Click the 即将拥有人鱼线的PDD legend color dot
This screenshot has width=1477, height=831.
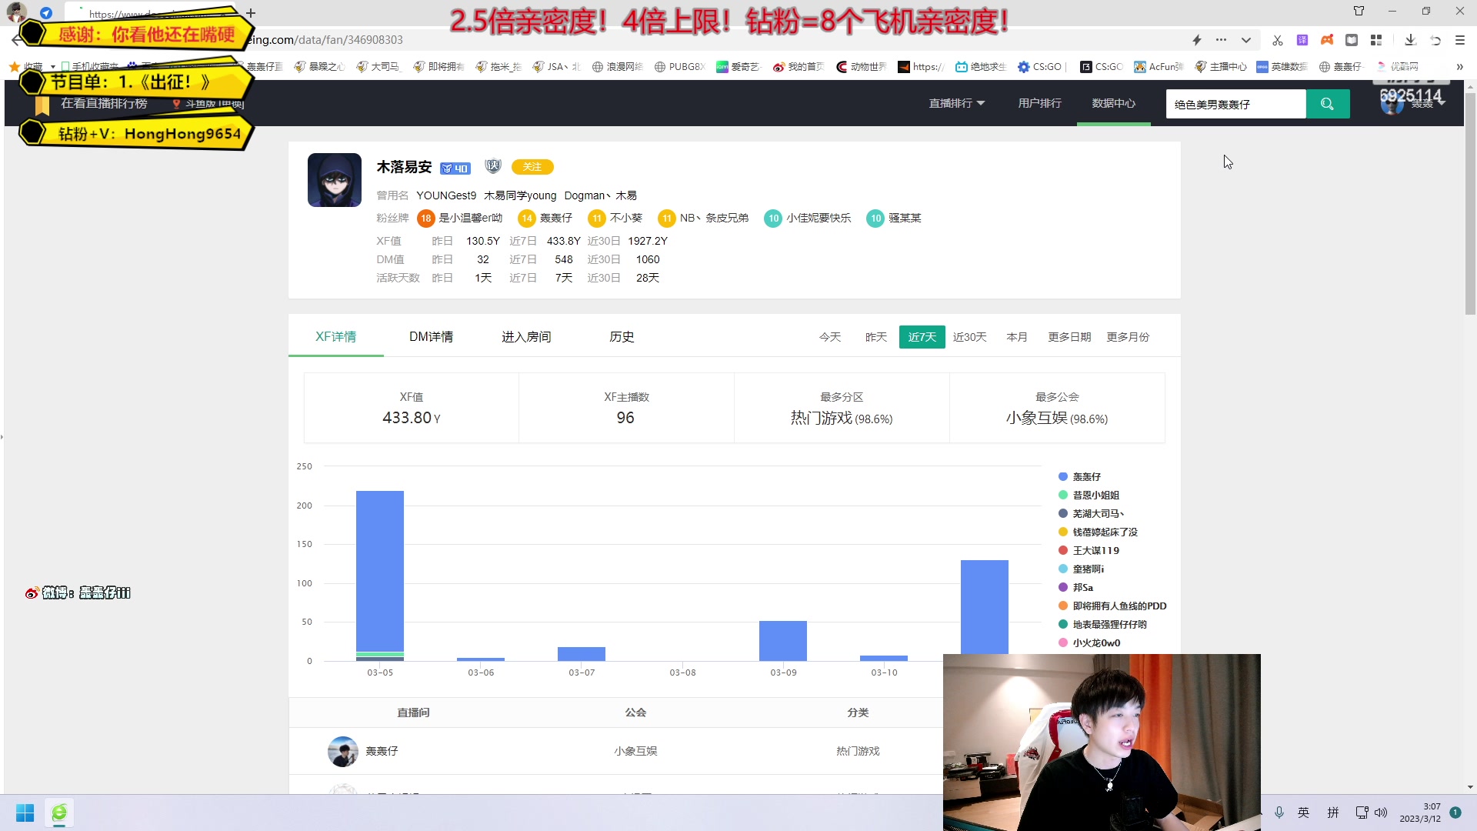[x=1063, y=606]
